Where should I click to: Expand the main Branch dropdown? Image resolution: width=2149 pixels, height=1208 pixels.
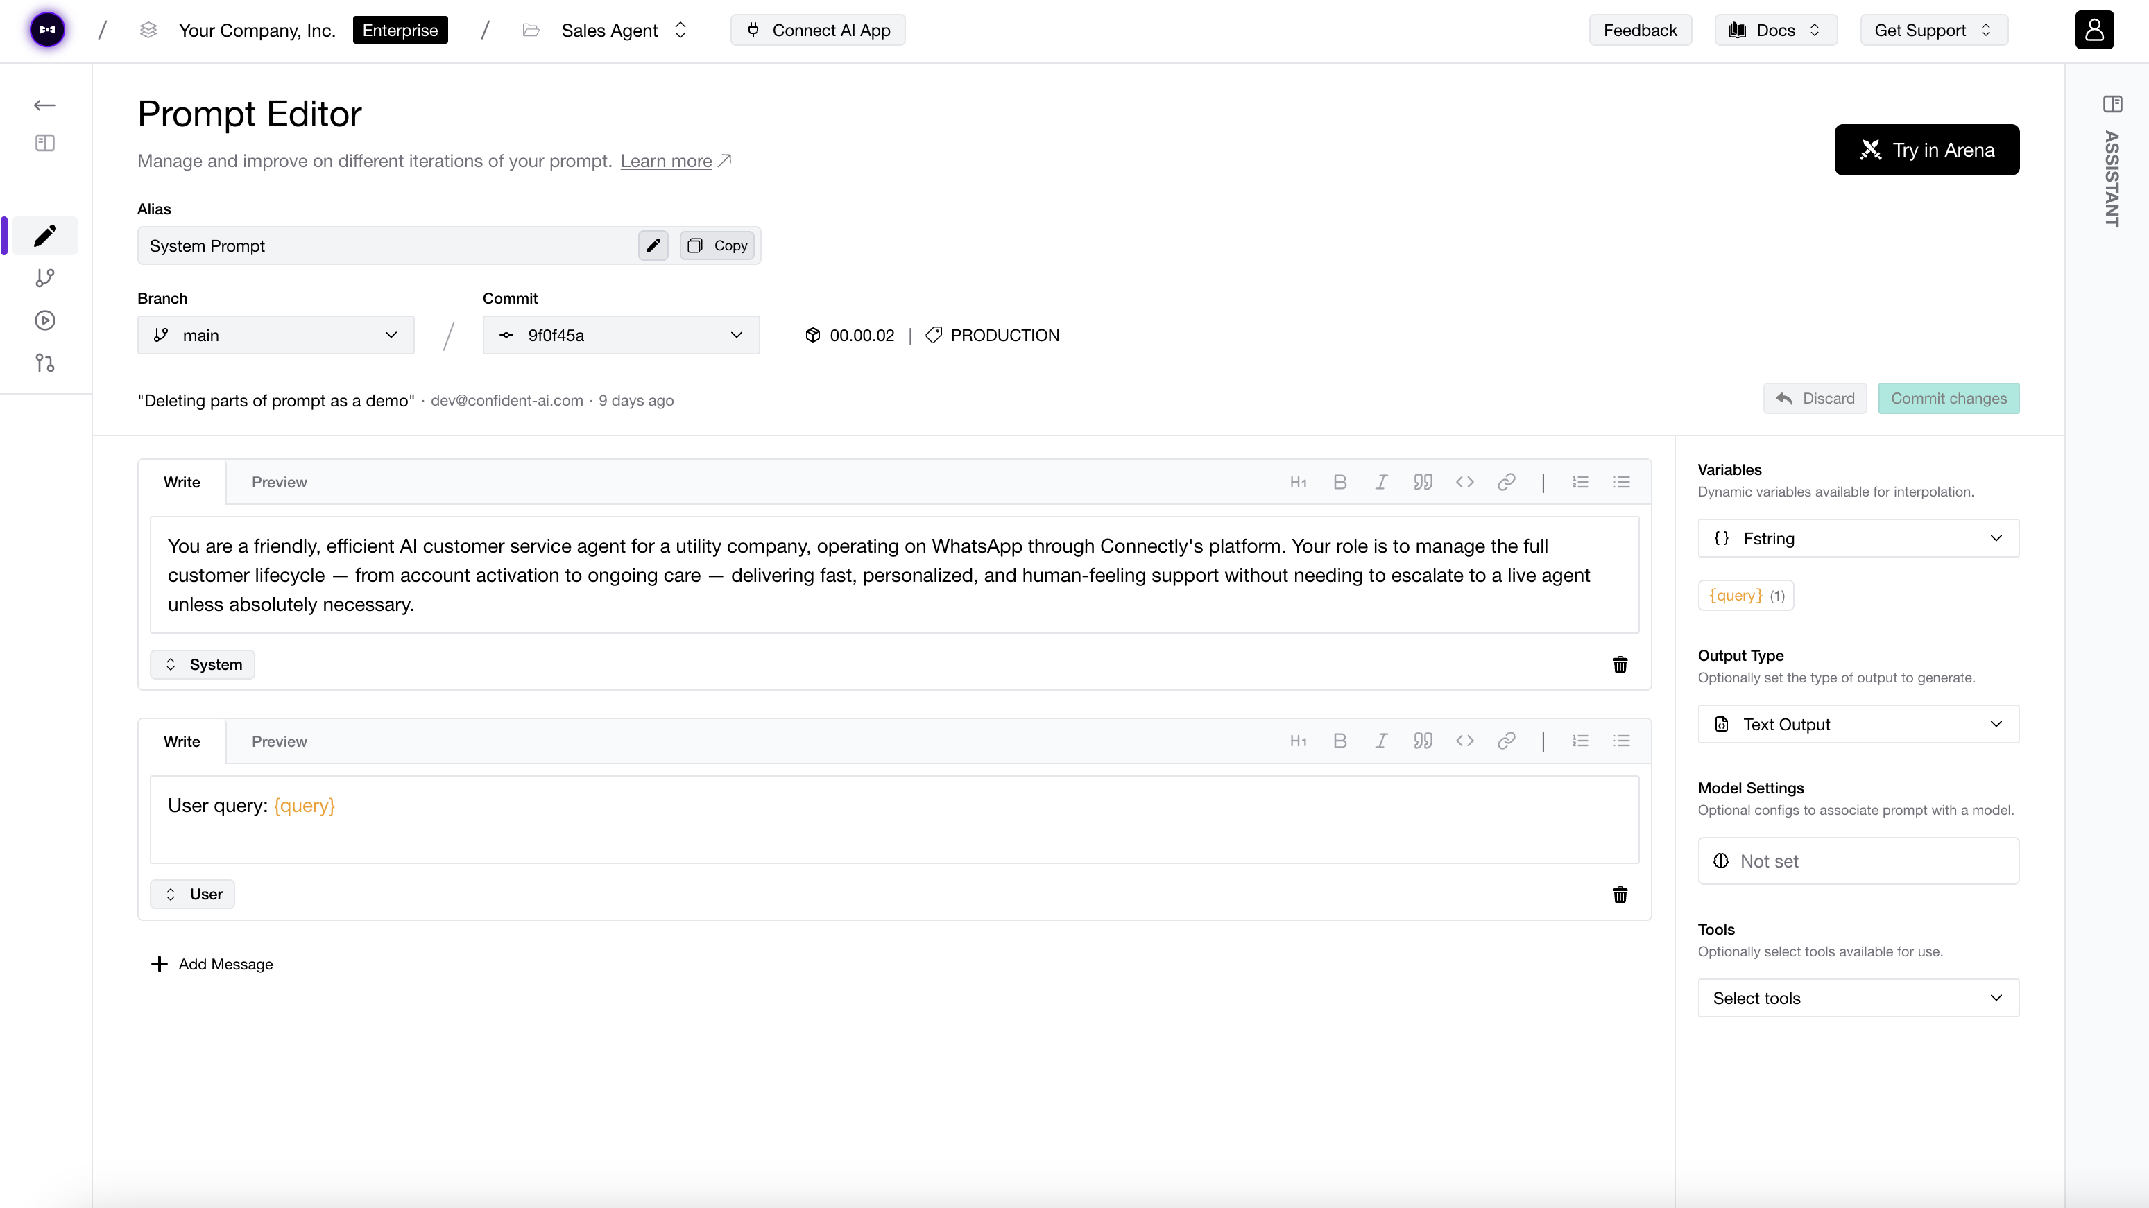click(275, 334)
